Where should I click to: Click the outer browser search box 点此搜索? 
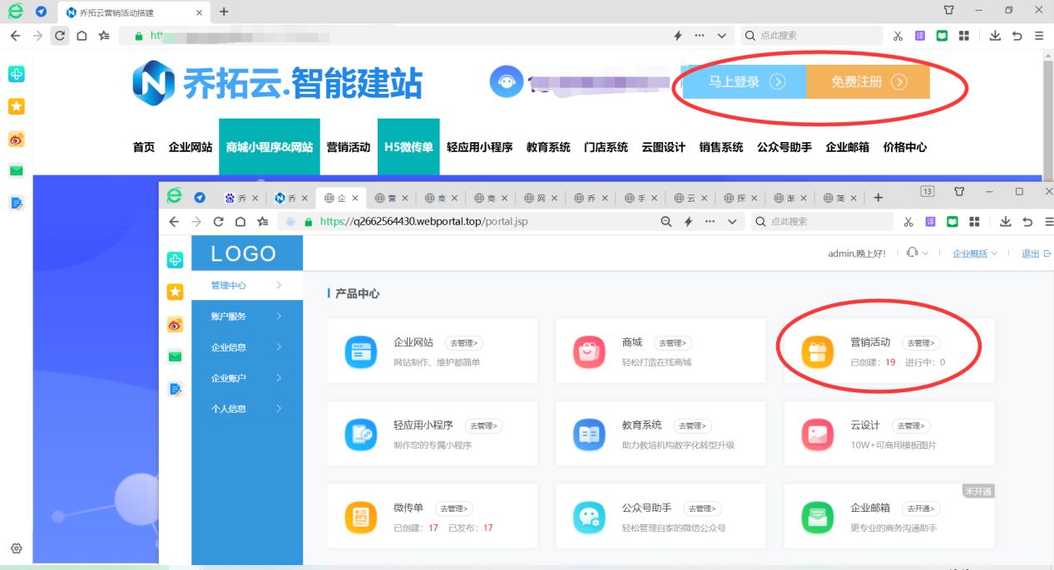click(811, 36)
